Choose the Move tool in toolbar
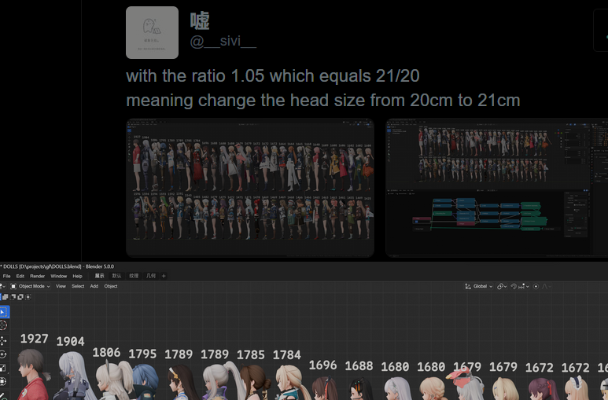Viewport: 608px width, 400px height. (3, 340)
